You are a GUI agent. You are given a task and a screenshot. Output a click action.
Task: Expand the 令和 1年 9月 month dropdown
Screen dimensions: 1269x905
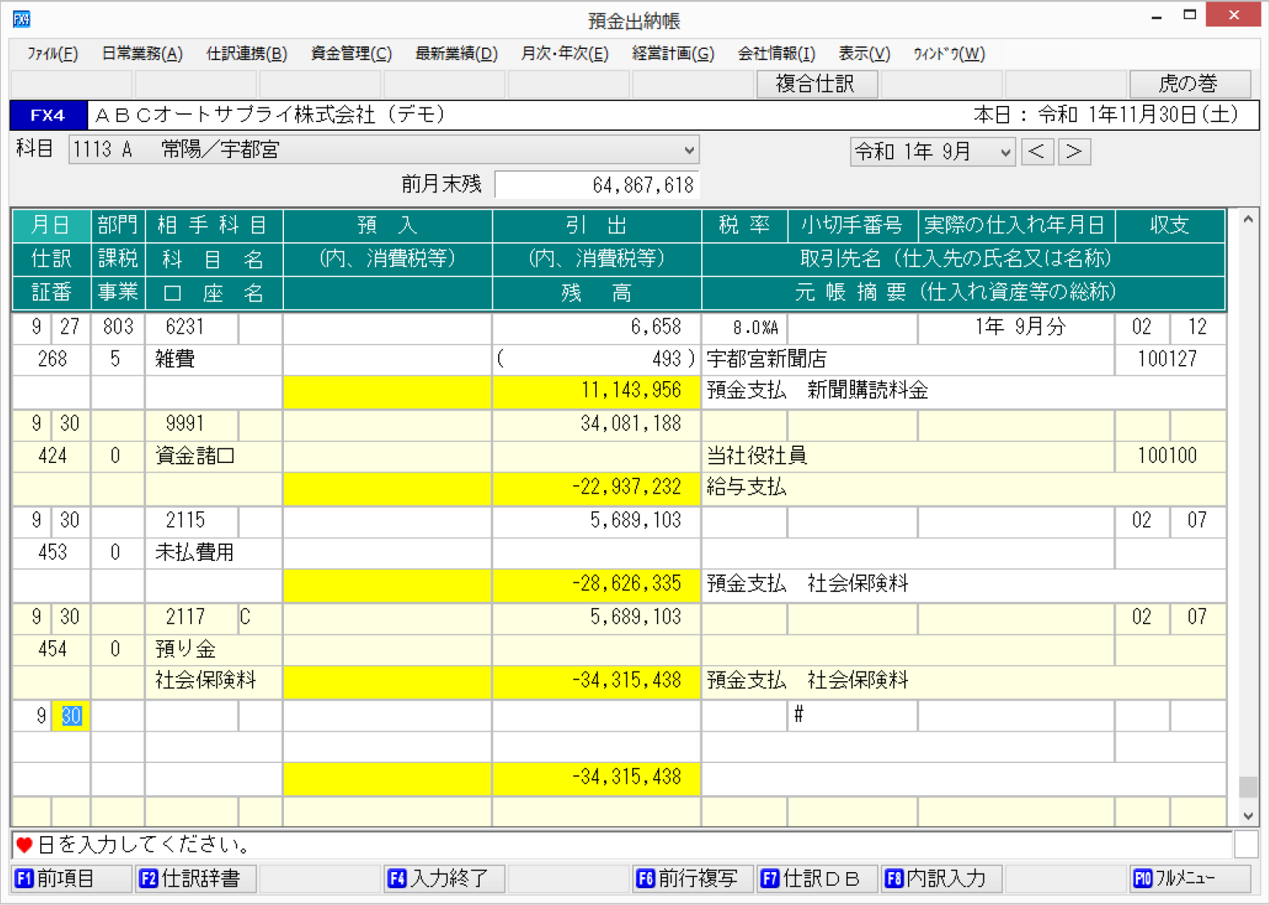pos(1005,152)
